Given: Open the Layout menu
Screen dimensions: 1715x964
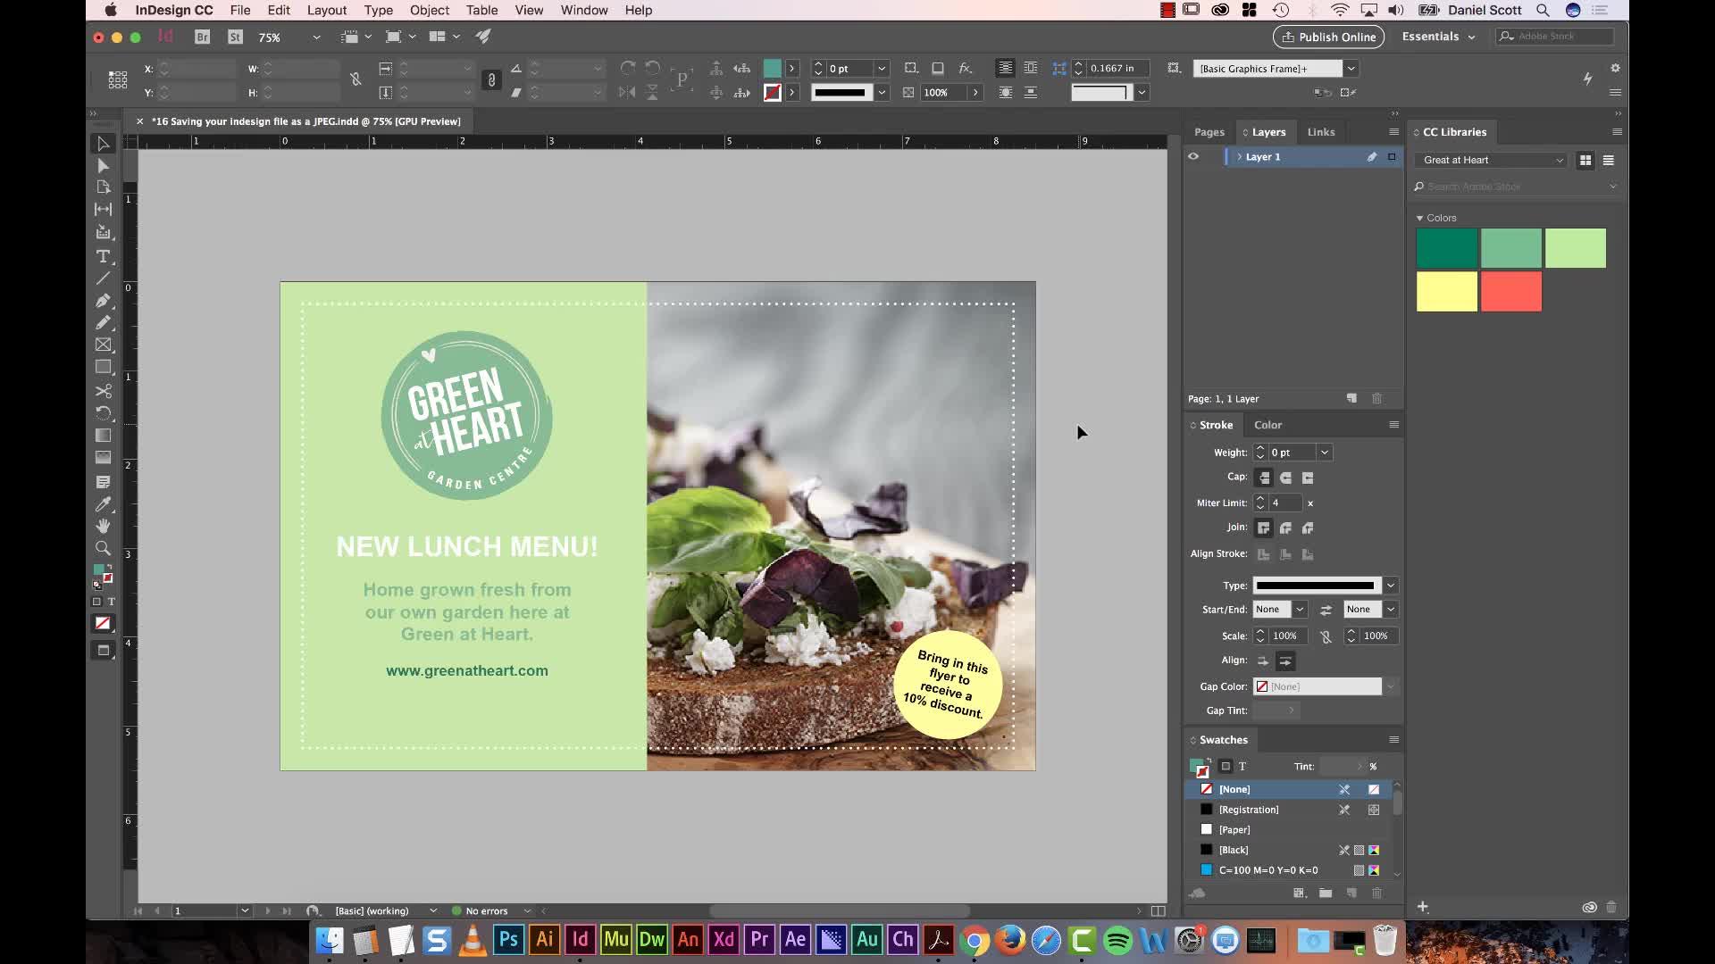Looking at the screenshot, I should [x=326, y=10].
